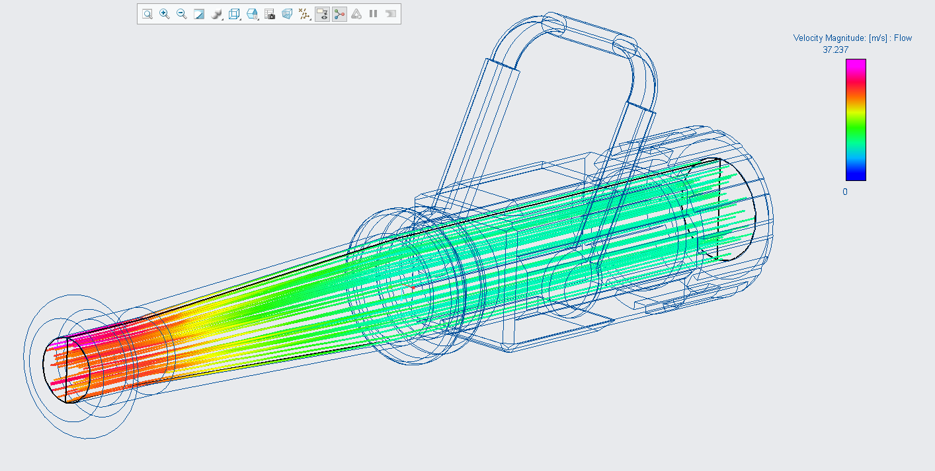Click the transparent box visualization icon
The image size is (935, 471).
(288, 14)
